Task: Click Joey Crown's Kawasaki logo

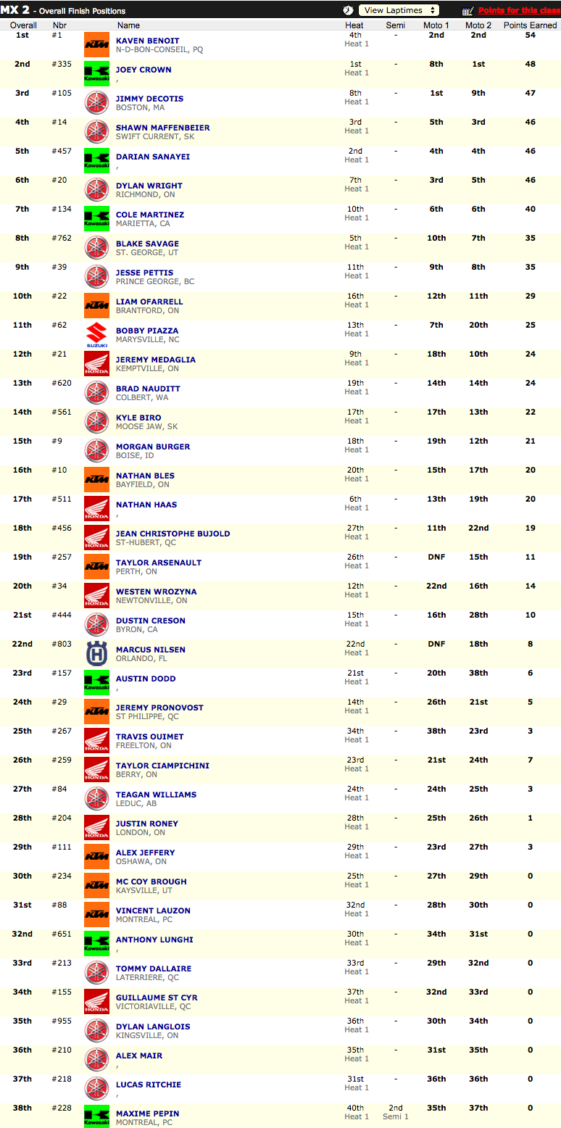Action: point(96,73)
